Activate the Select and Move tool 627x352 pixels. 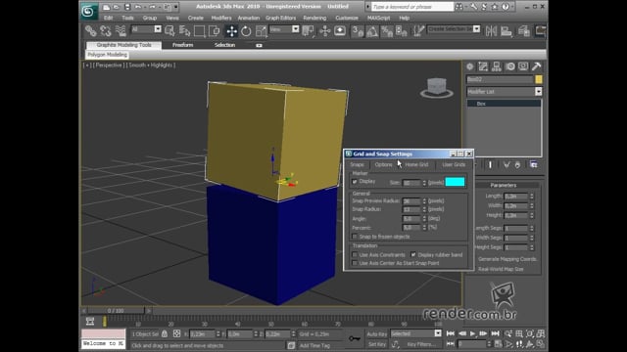click(231, 30)
